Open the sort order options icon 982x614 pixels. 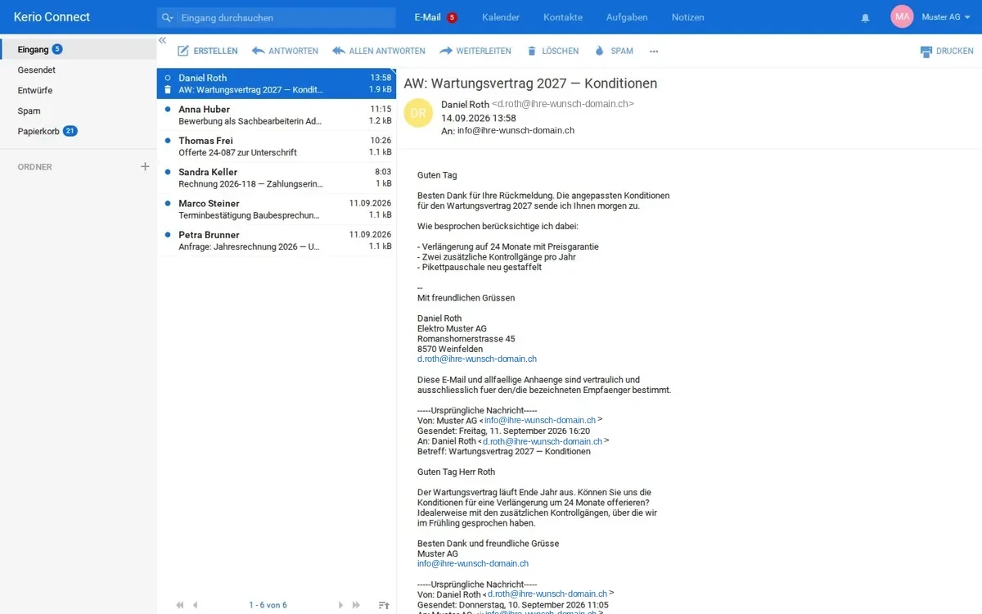(x=384, y=605)
